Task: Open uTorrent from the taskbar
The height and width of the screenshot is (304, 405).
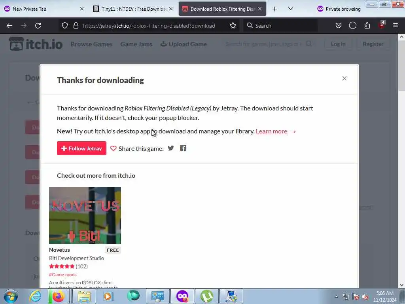Action: tap(207, 296)
